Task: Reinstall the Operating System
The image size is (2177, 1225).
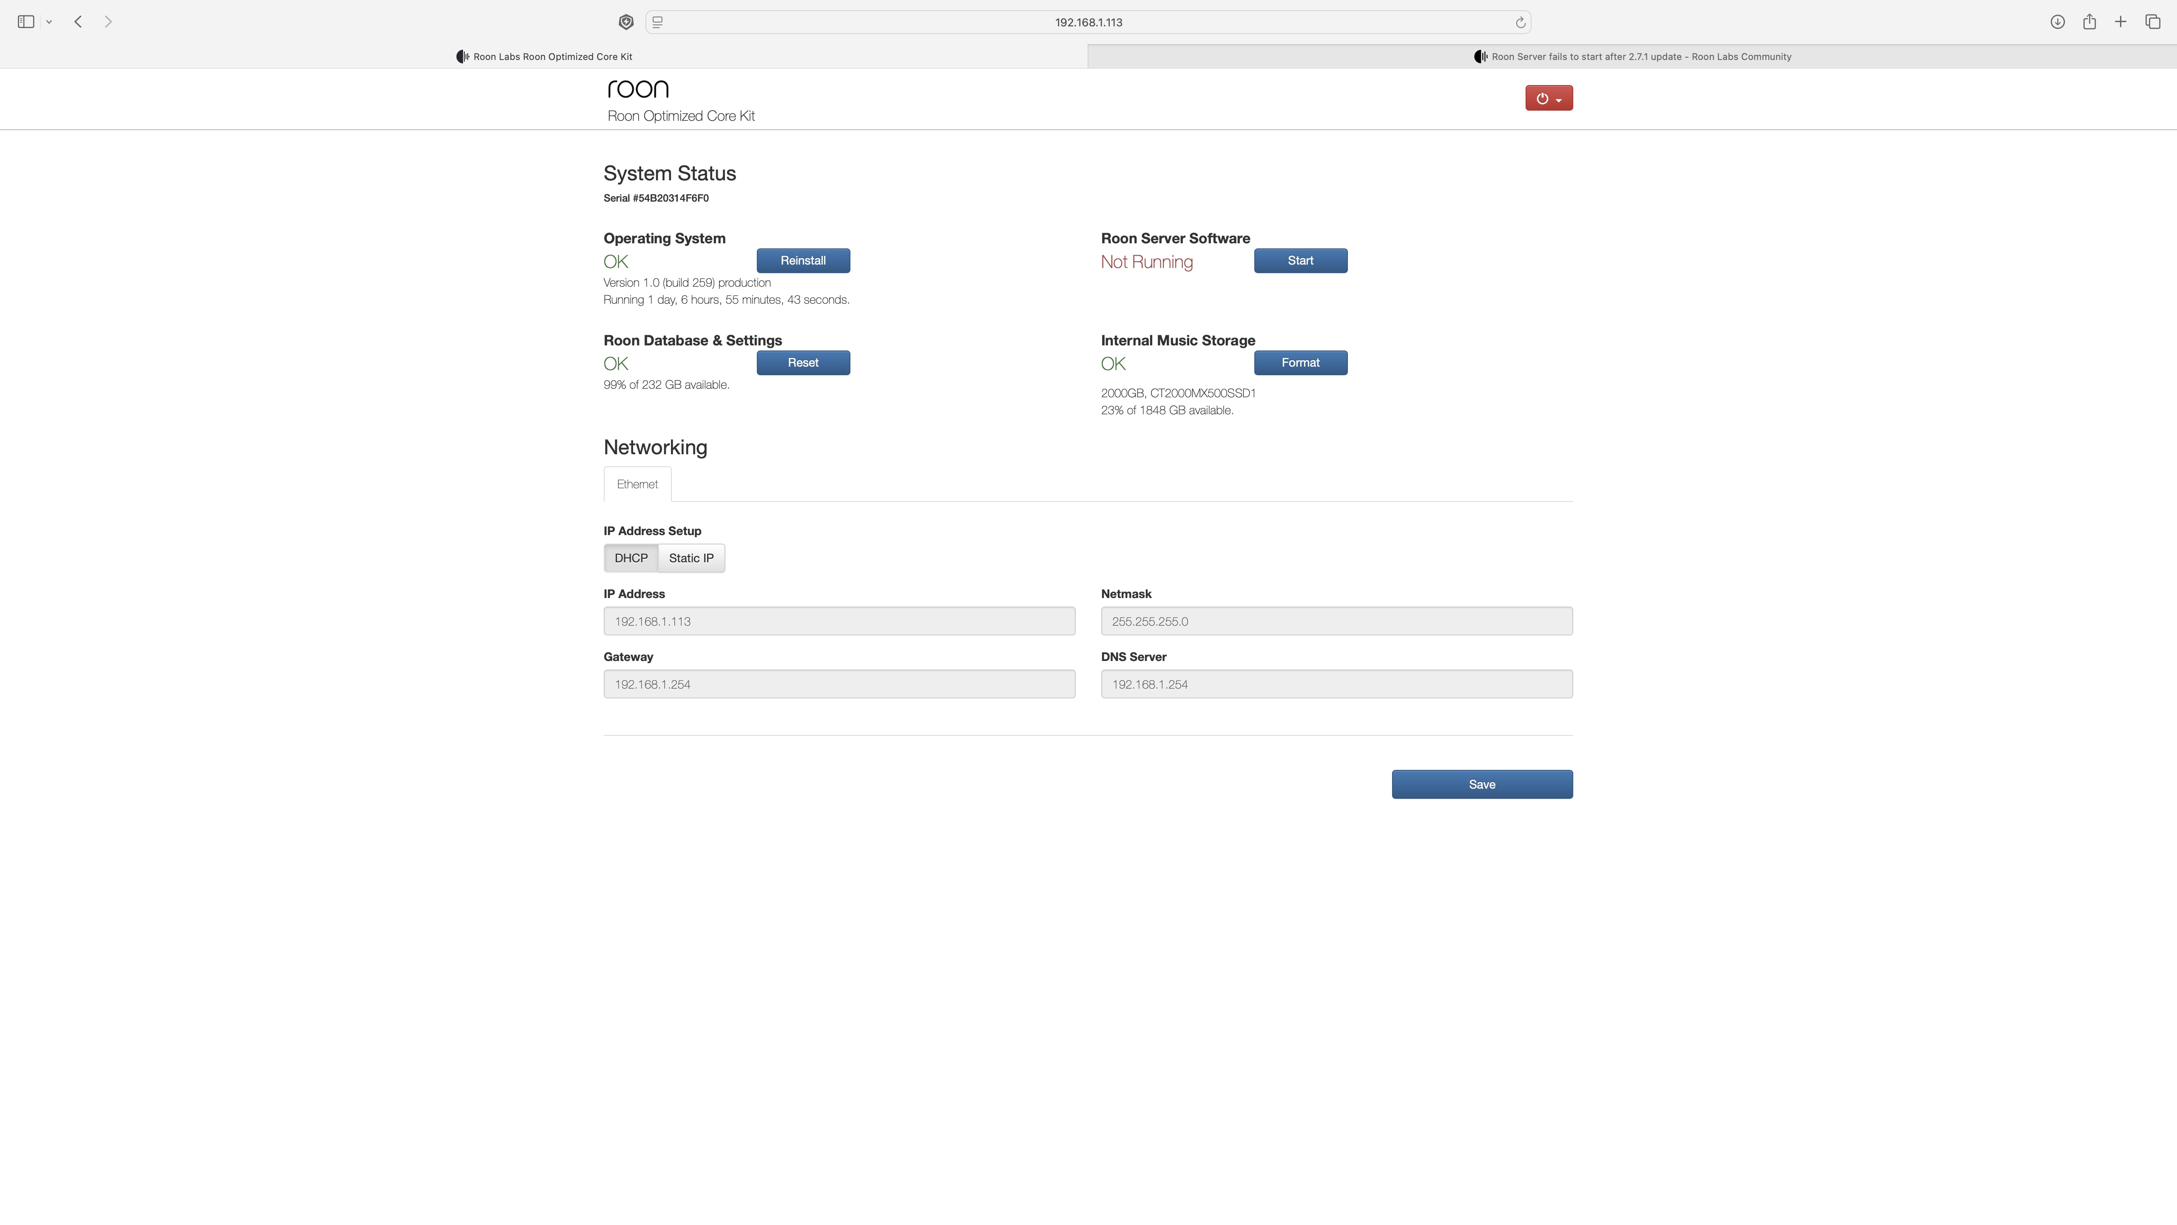Action: click(803, 260)
